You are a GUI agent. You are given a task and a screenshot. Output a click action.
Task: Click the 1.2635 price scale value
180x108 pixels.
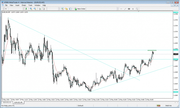[176, 78]
